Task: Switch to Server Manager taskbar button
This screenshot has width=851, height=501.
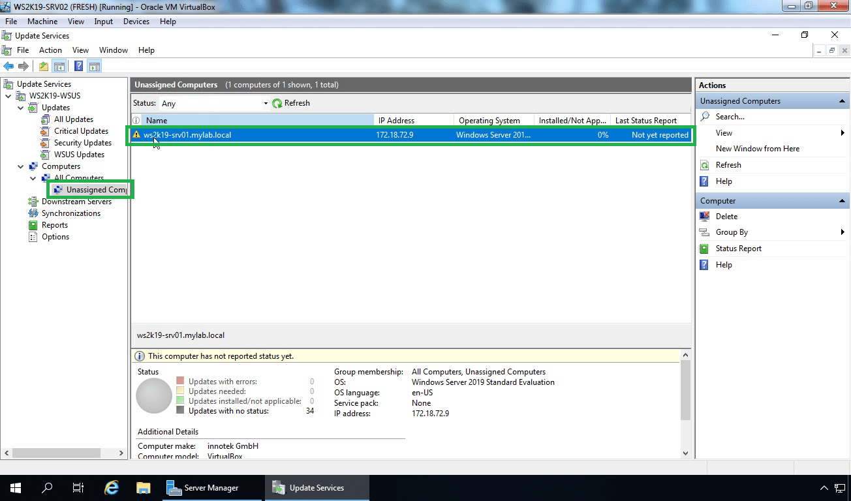Action: (212, 488)
